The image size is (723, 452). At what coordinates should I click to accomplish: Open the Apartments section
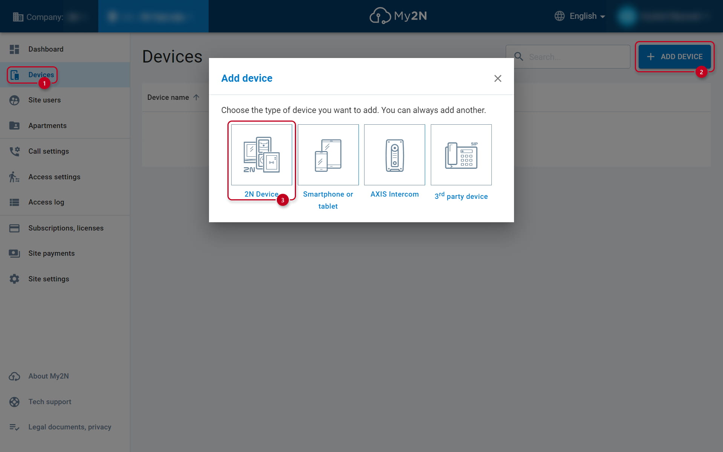point(47,126)
